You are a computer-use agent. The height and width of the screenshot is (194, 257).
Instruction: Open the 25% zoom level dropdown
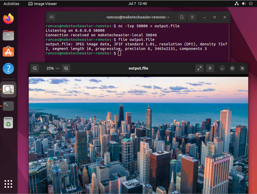pyautogui.click(x=51, y=68)
